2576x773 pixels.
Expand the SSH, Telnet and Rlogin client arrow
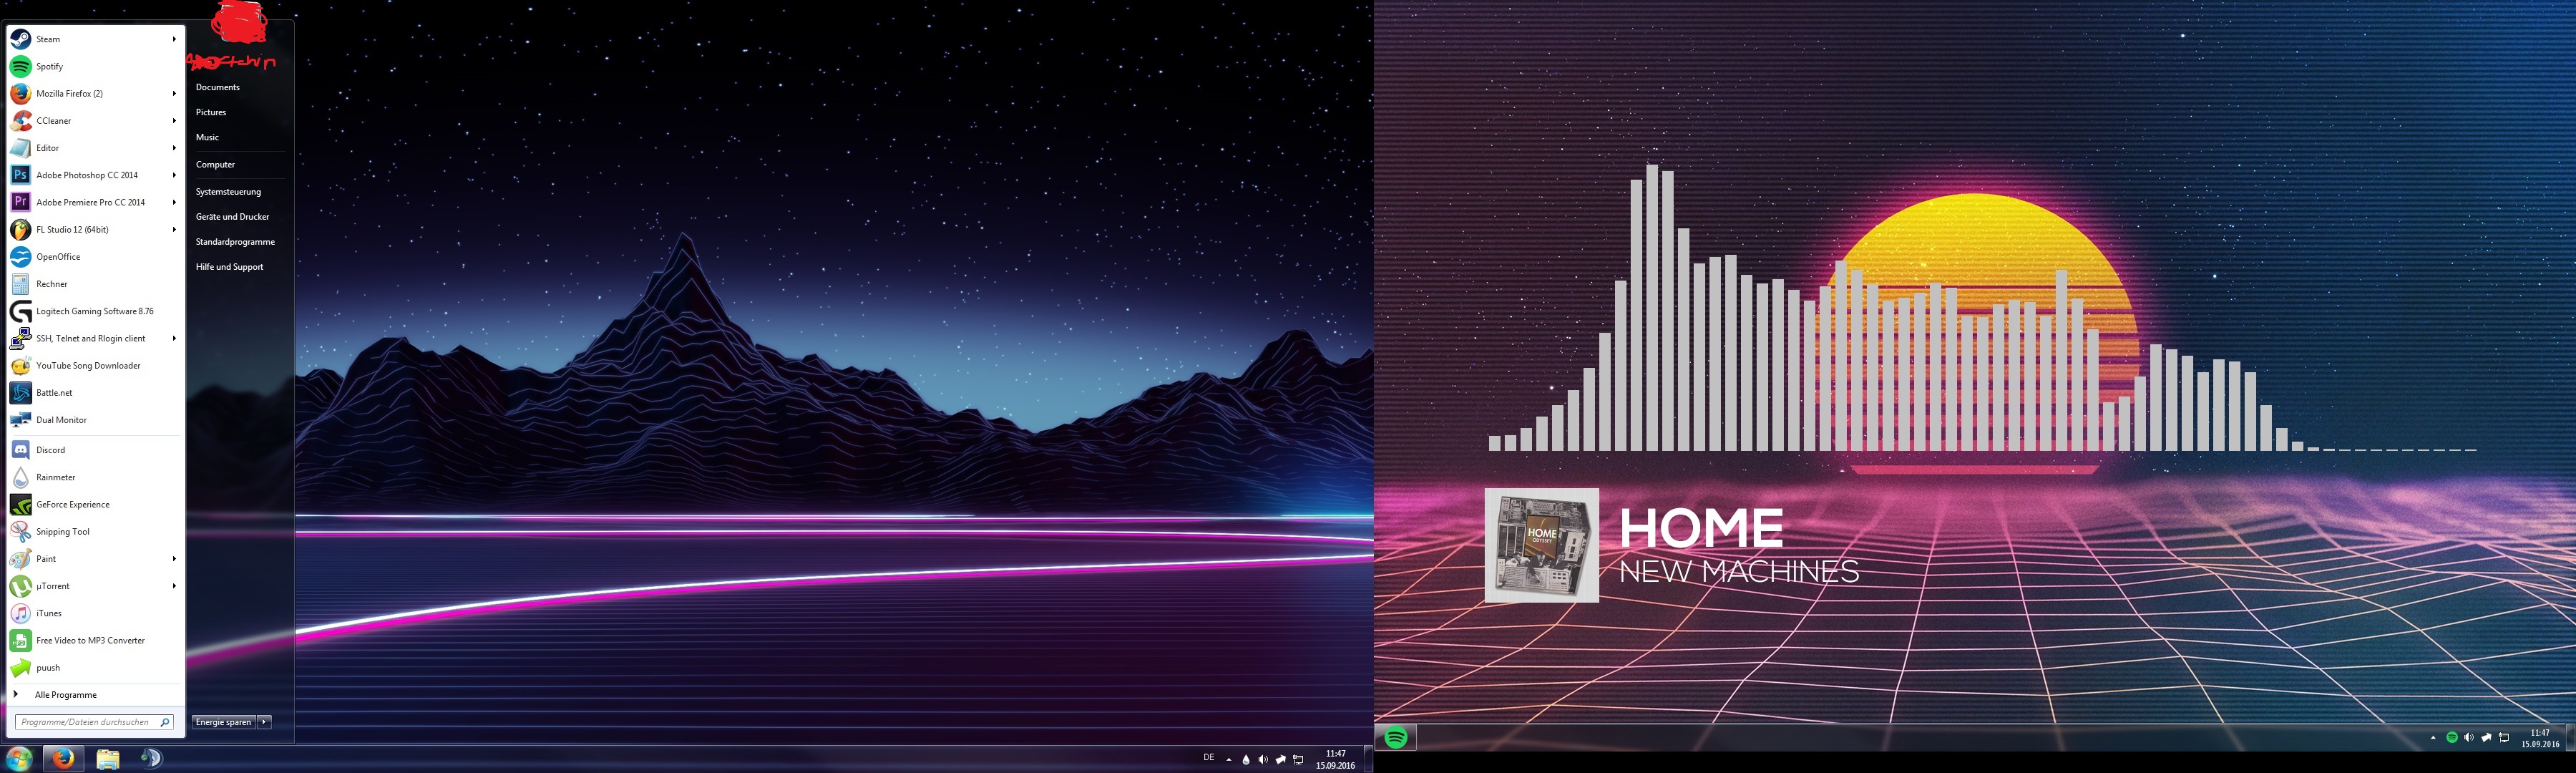tap(174, 339)
